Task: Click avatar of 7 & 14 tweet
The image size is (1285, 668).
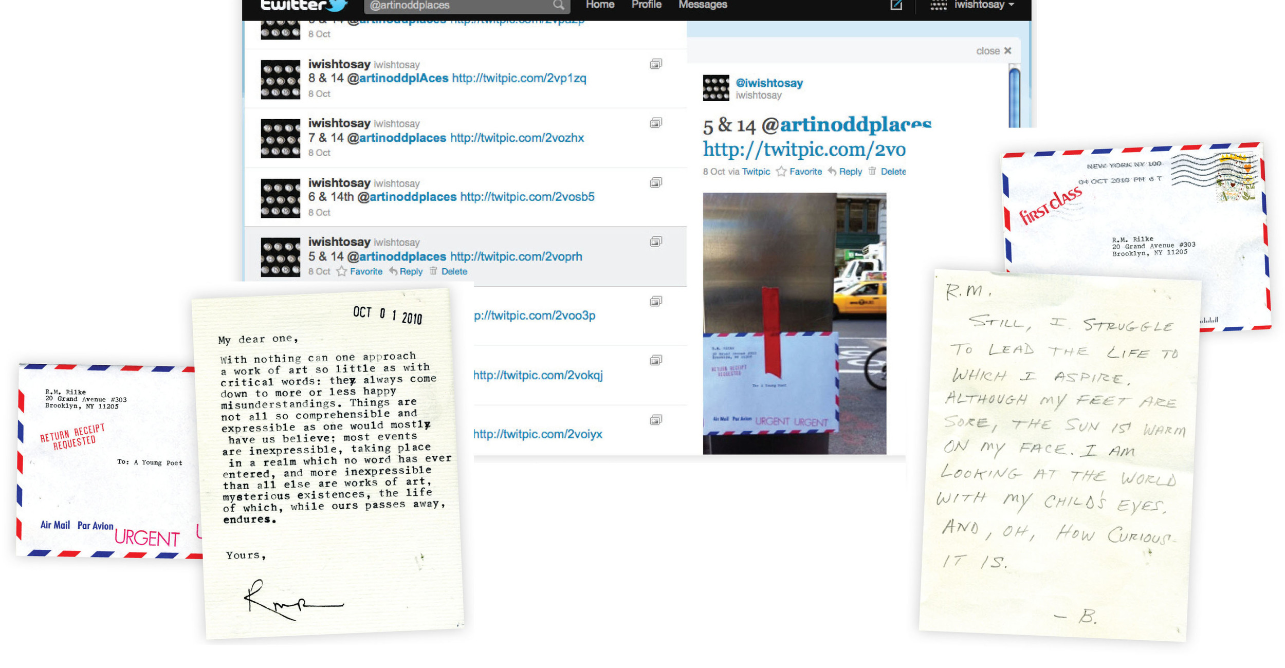Action: 280,139
